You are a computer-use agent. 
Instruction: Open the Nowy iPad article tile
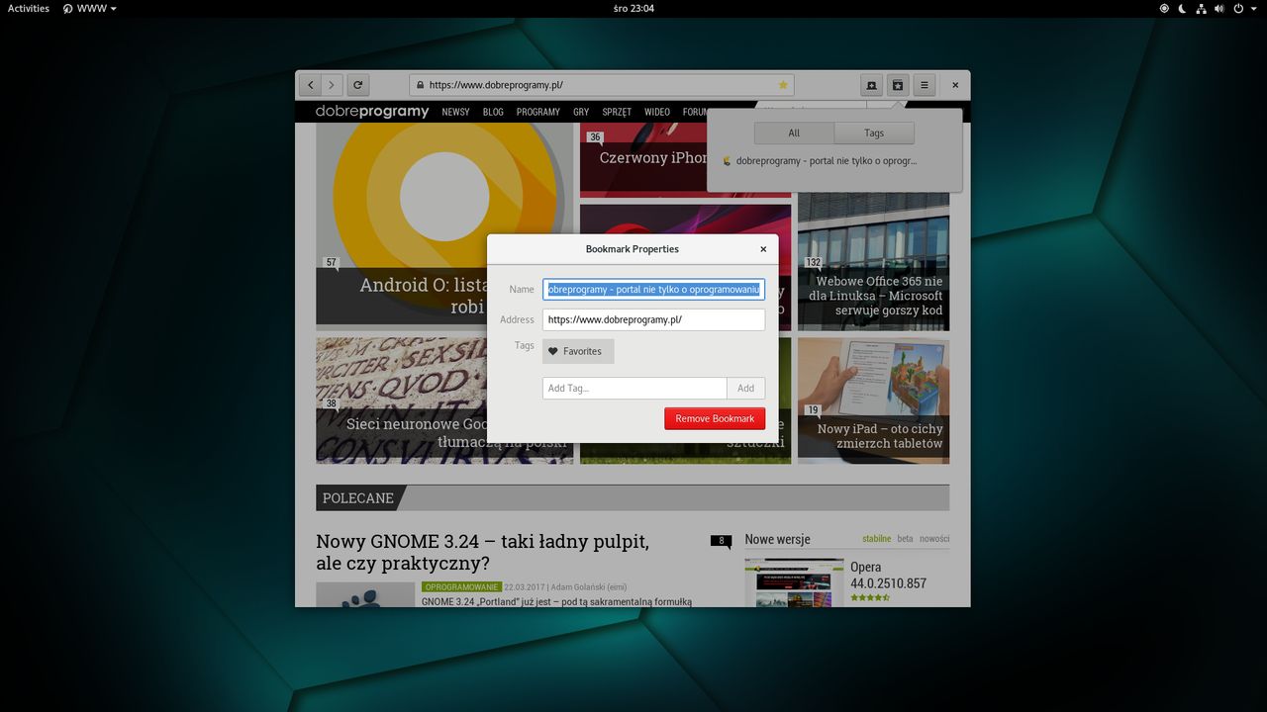coord(873,400)
